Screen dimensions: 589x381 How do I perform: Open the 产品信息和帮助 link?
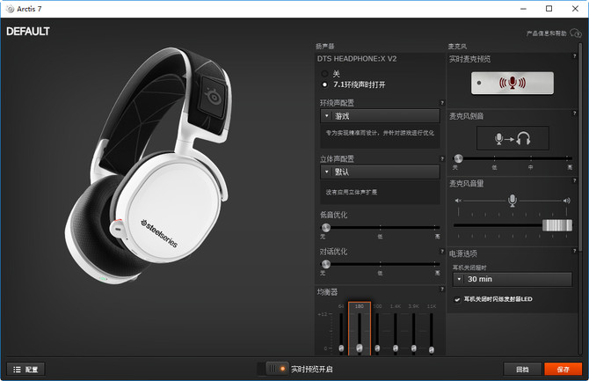coord(546,33)
